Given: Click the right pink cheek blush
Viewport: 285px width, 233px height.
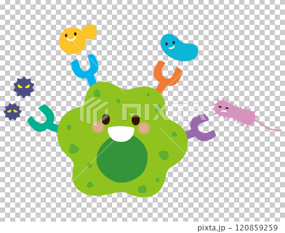Looking at the screenshot, I should click(x=144, y=128).
